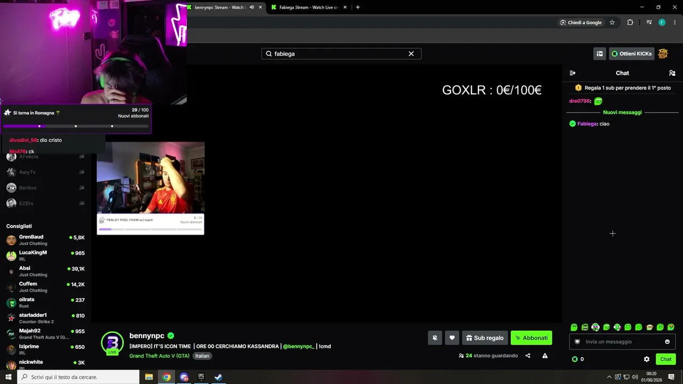Open the media controls icon in Chrome
This screenshot has height=384, width=683.
click(x=649, y=22)
